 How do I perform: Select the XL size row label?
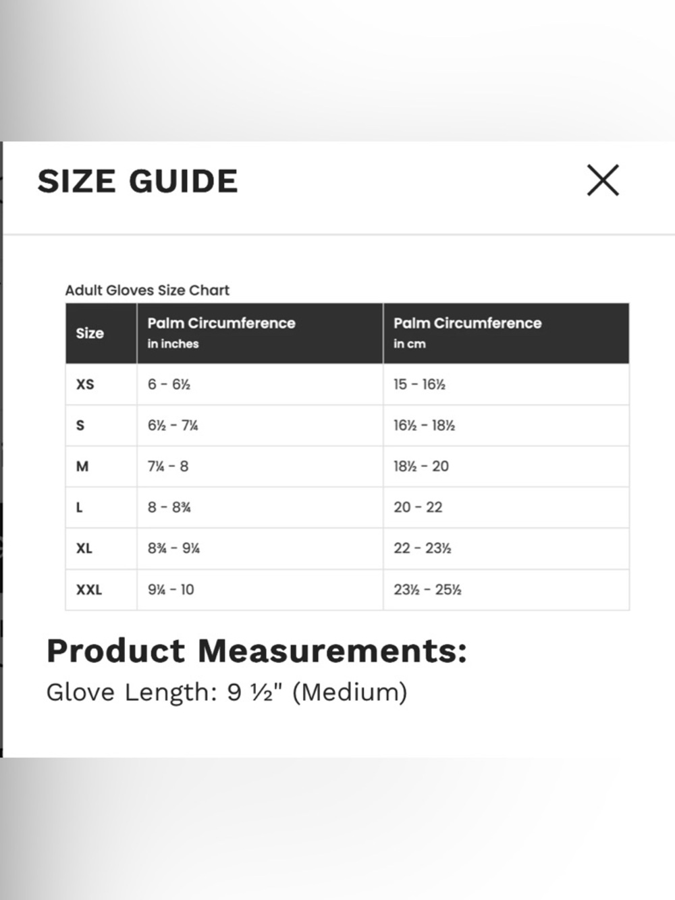pyautogui.click(x=84, y=548)
